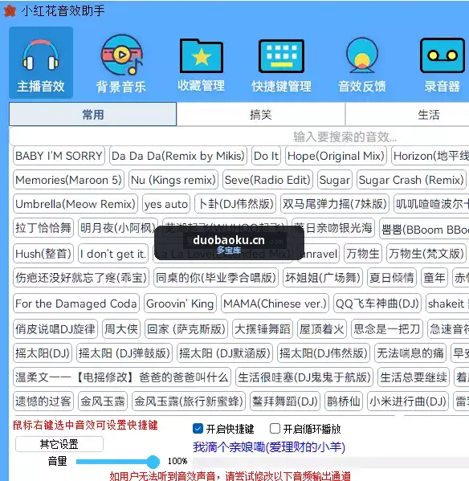Screen dimensions: 469x481
Task: Click the red flower app logo
Action: click(10, 10)
